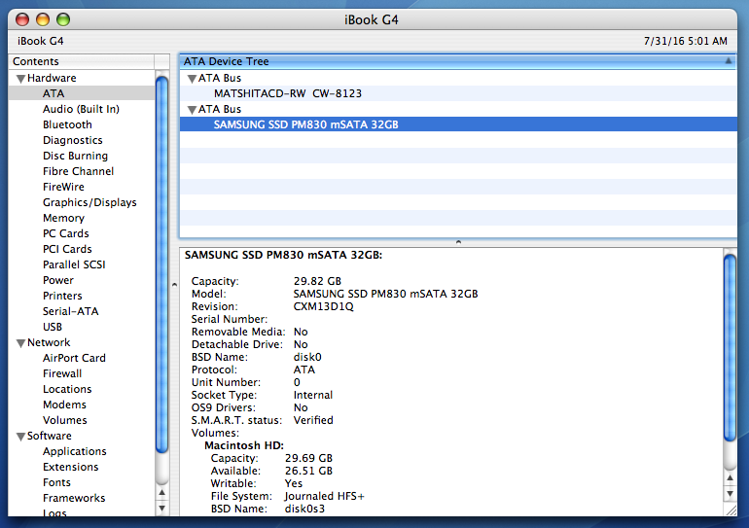Open Modems information
Screen dimensions: 749x528
click(x=64, y=405)
